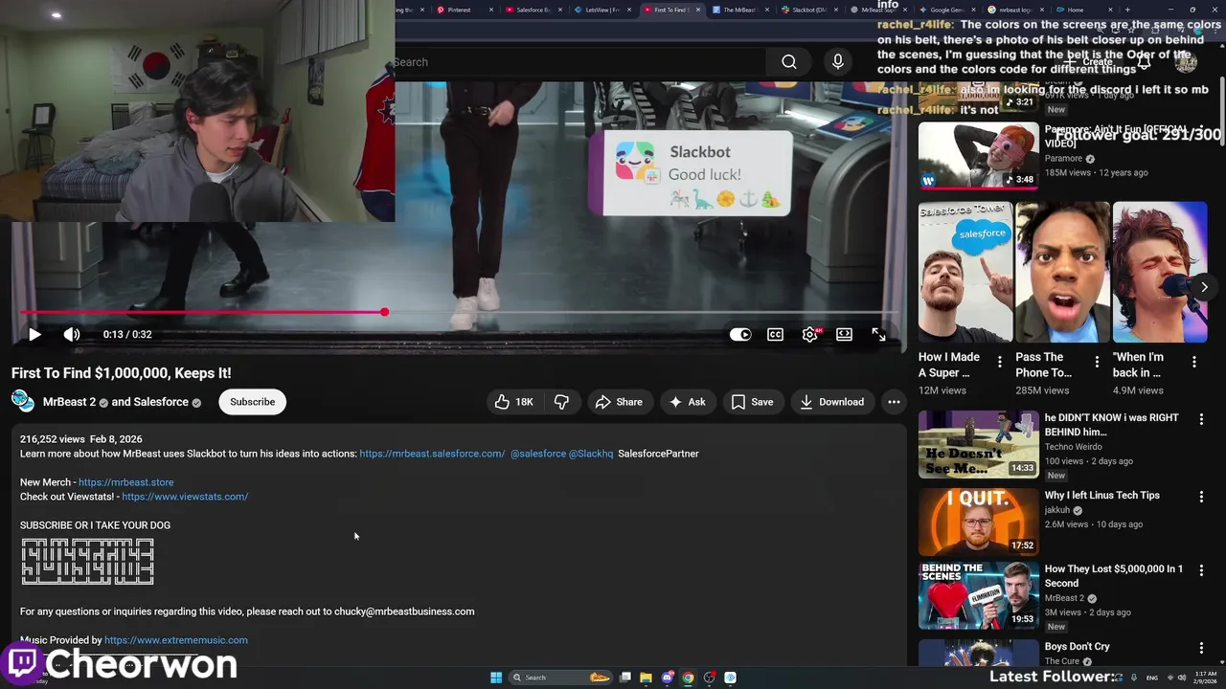
Task: Open the mrbeast.salesforce.com link
Action: pyautogui.click(x=432, y=454)
